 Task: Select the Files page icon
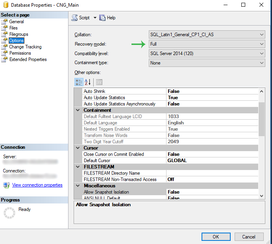point(4,28)
